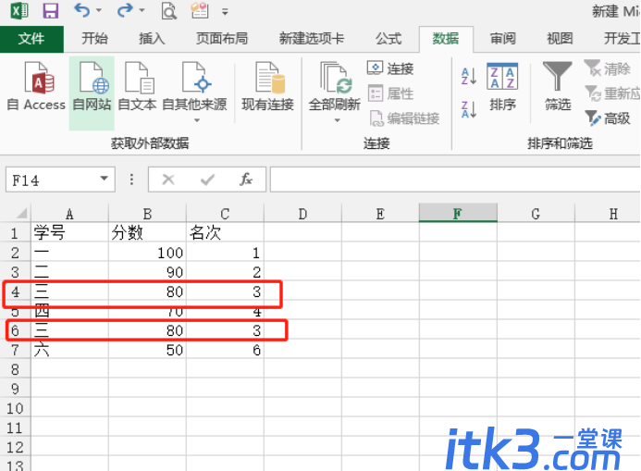Switch to the 审阅 tab
The width and height of the screenshot is (641, 471).
pyautogui.click(x=503, y=39)
